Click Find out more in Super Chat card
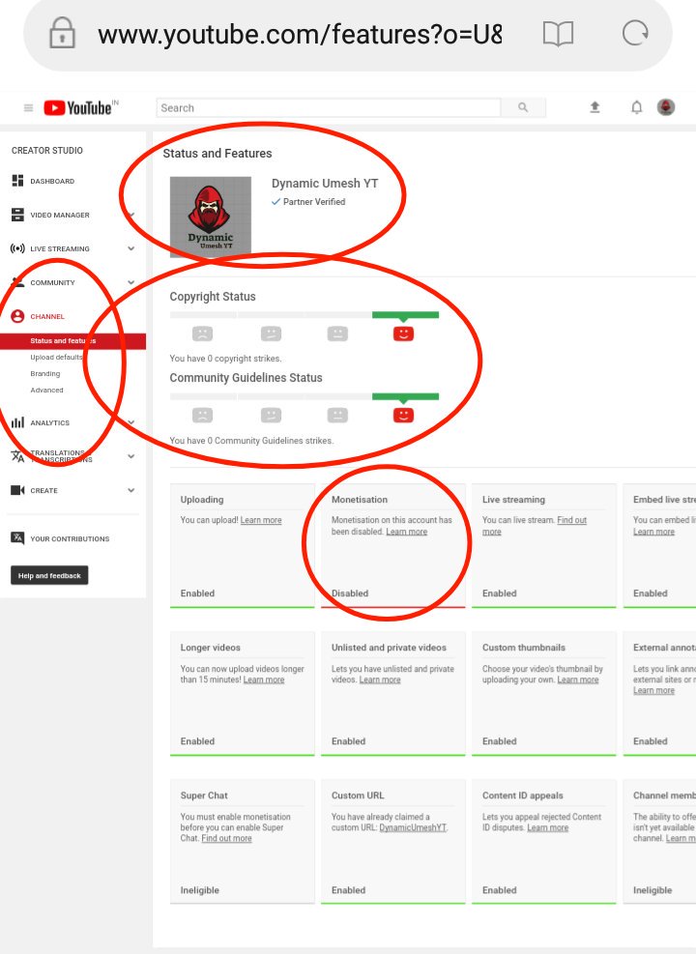 [226, 838]
